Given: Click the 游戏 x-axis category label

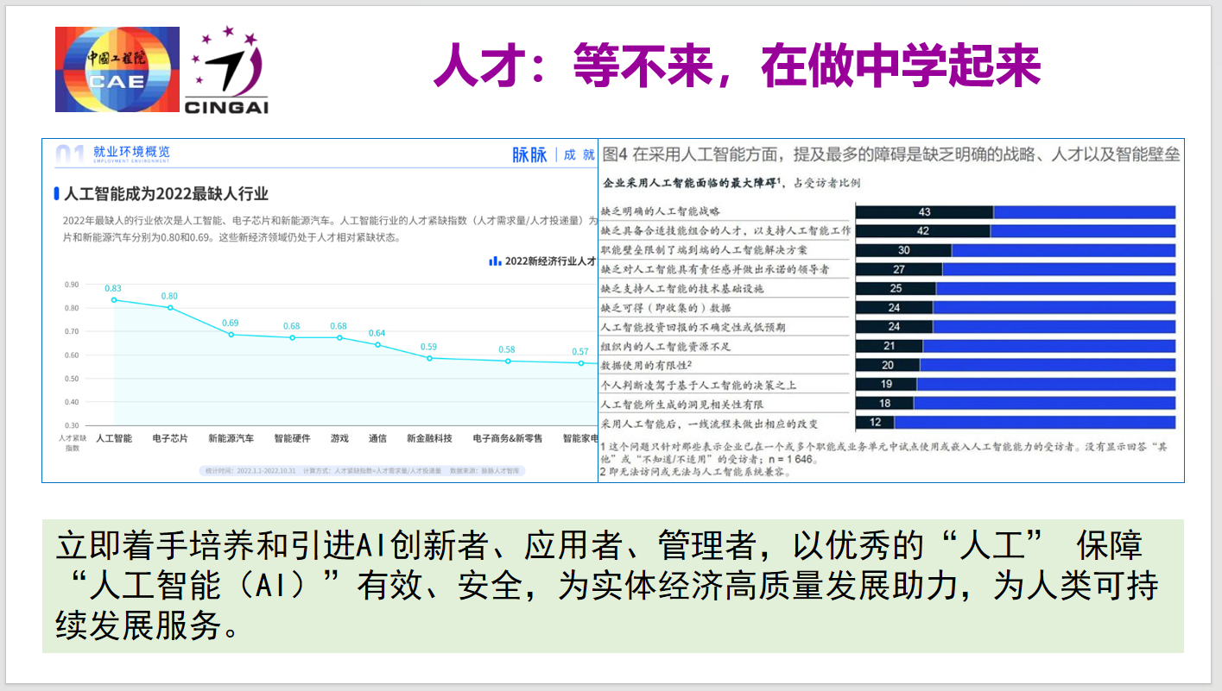Looking at the screenshot, I should [x=339, y=438].
